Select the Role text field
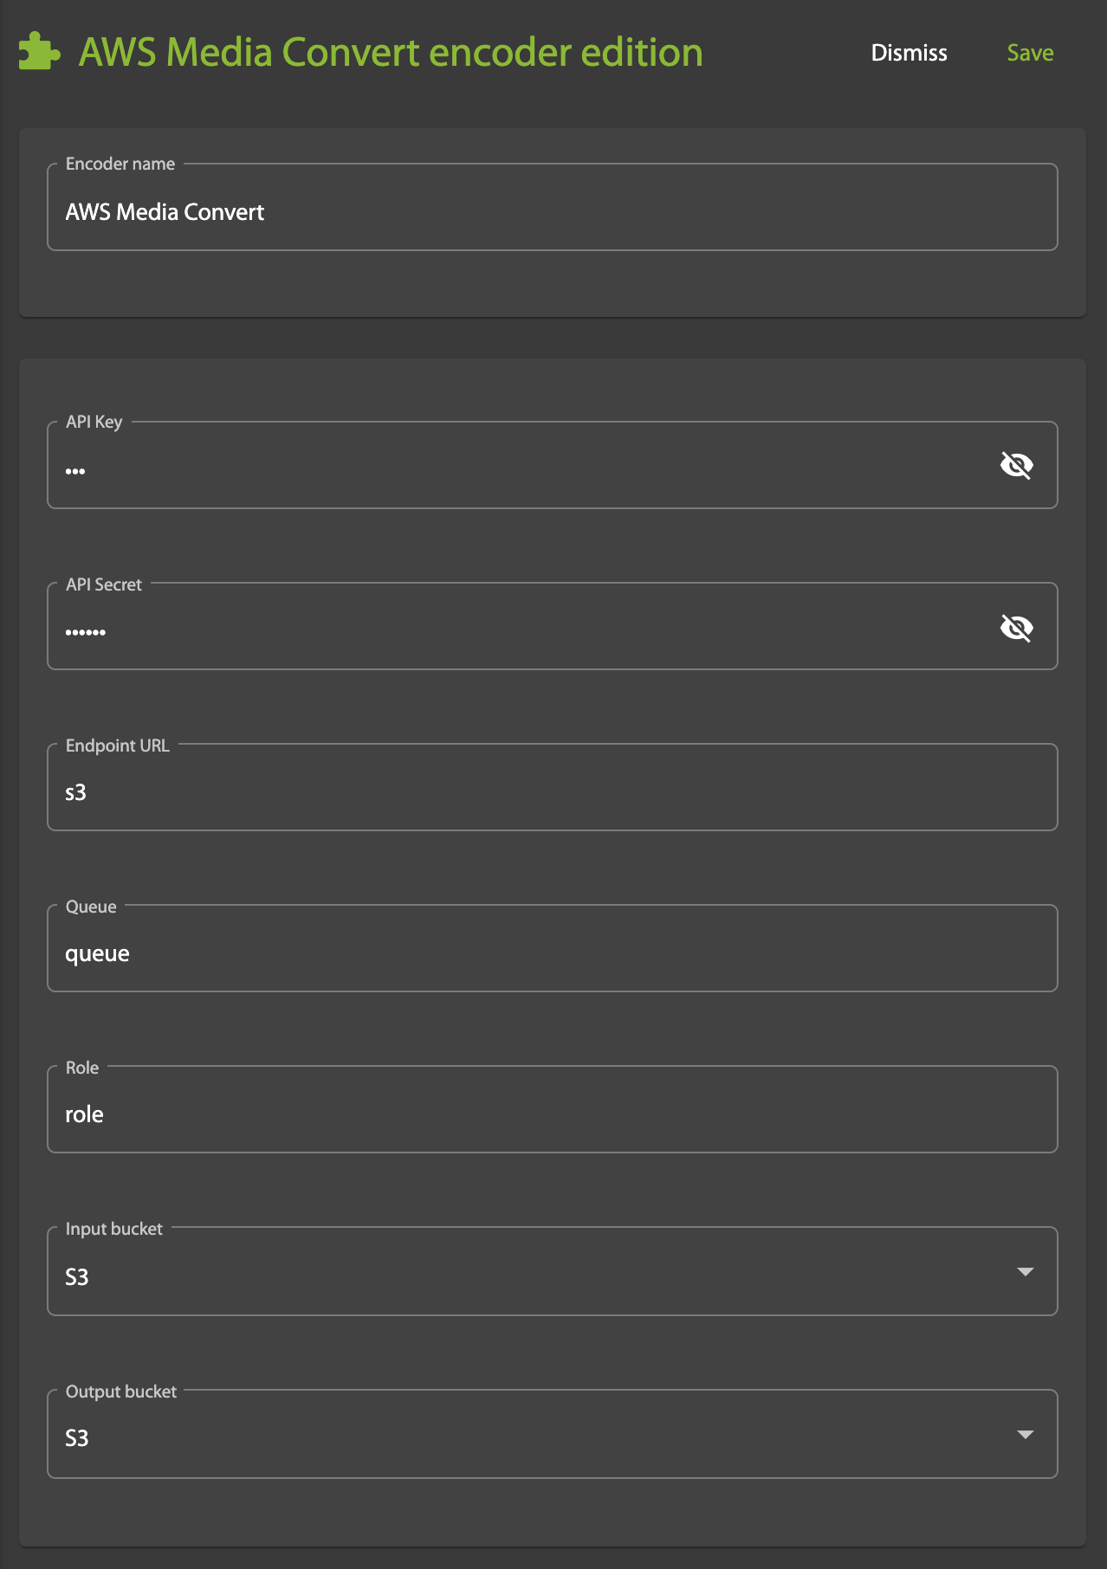 [x=552, y=1114]
